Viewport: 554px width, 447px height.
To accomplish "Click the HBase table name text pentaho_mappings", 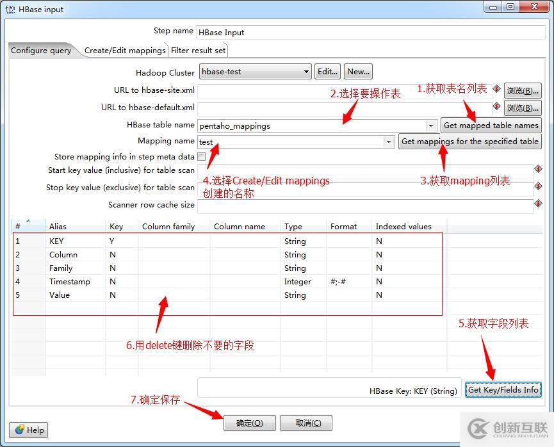I will (234, 126).
